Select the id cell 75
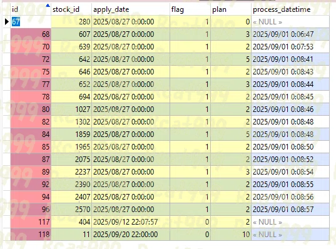This screenshot has height=249, width=336. coord(31,72)
